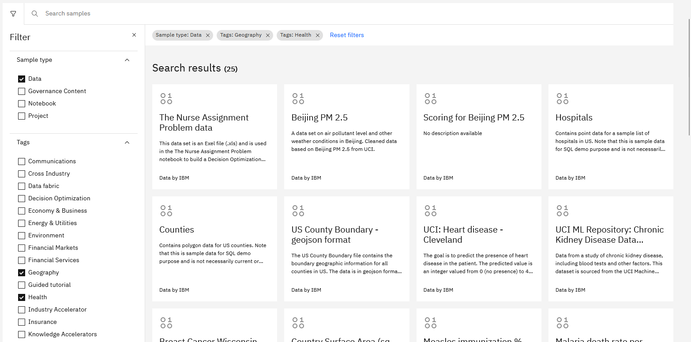Click Reset filters link
This screenshot has width=691, height=342.
(347, 35)
